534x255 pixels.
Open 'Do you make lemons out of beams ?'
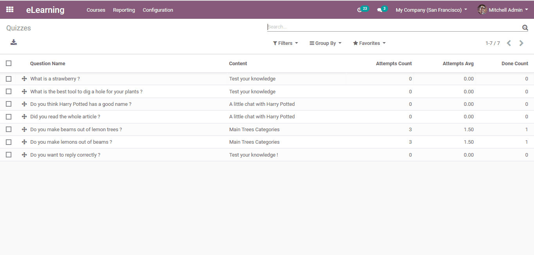pyautogui.click(x=71, y=142)
